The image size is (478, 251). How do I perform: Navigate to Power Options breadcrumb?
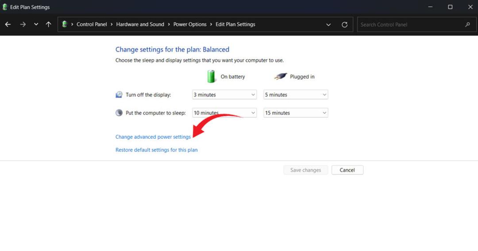pyautogui.click(x=190, y=24)
